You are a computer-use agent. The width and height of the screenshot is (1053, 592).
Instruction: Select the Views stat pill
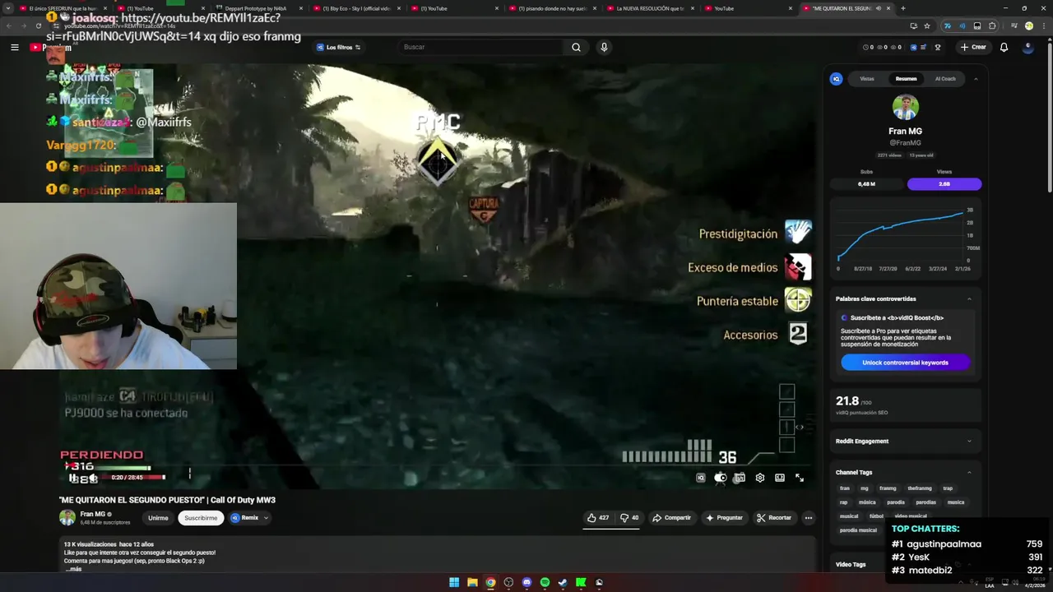point(944,184)
